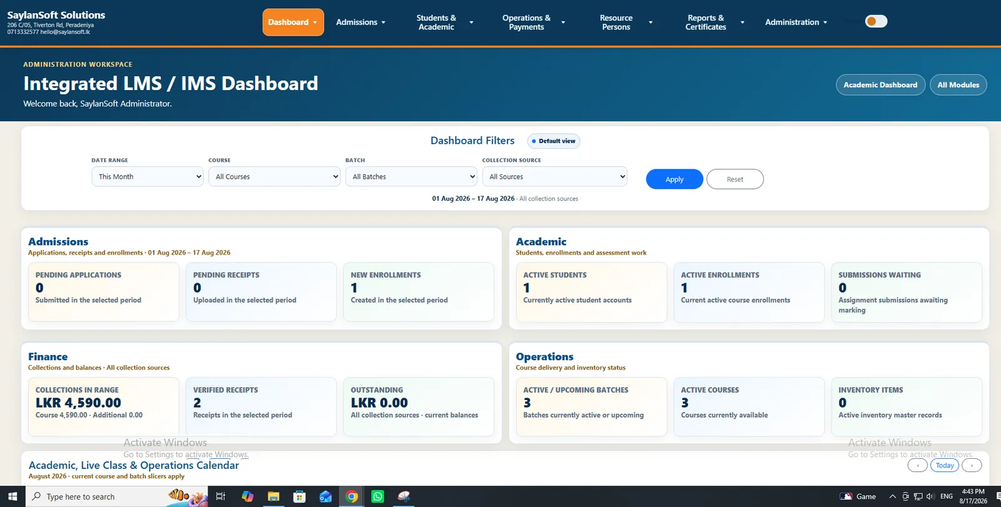Show hidden system tray icons
This screenshot has width=1001, height=507.
click(x=893, y=496)
